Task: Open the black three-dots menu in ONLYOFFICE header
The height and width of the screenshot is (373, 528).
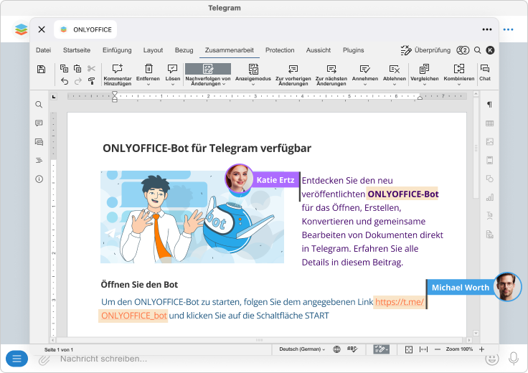Action: [x=487, y=29]
